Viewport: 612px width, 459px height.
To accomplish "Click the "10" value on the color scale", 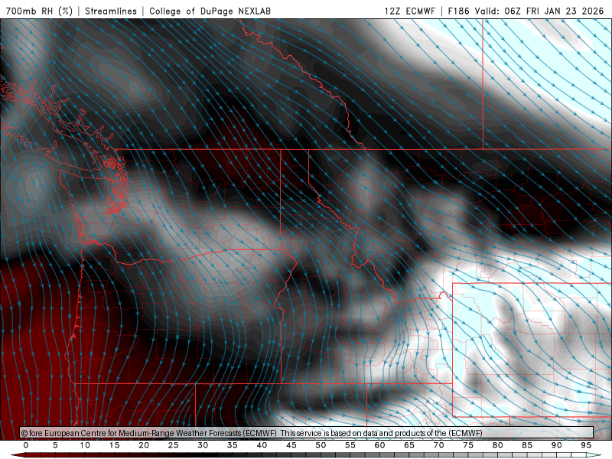I will pos(85,445).
